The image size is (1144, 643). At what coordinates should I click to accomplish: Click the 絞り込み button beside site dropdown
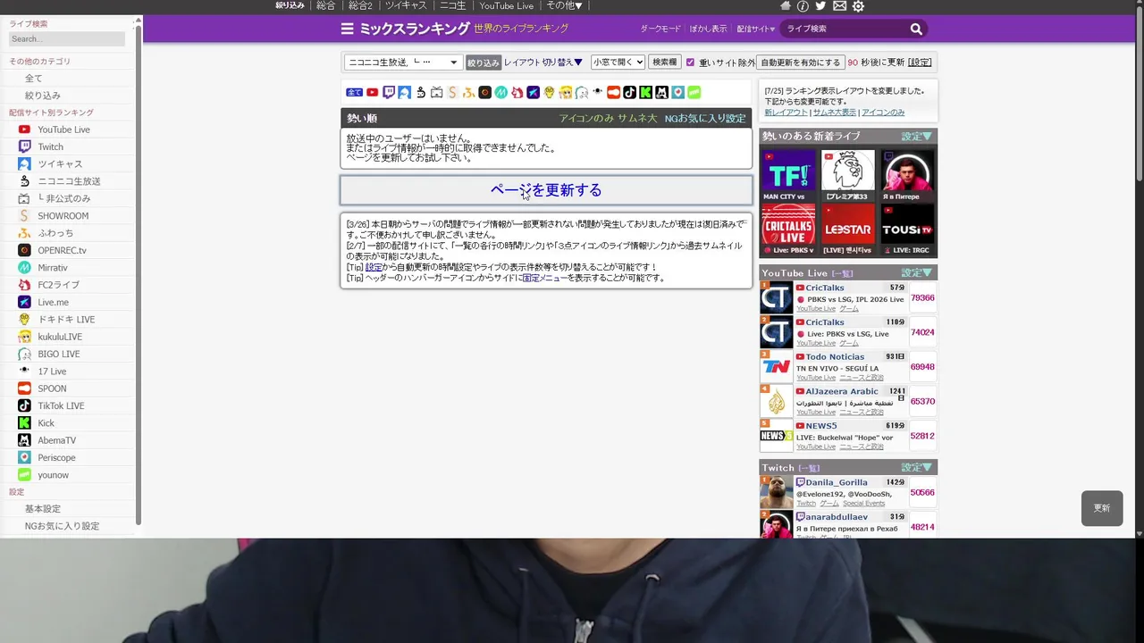(x=484, y=63)
